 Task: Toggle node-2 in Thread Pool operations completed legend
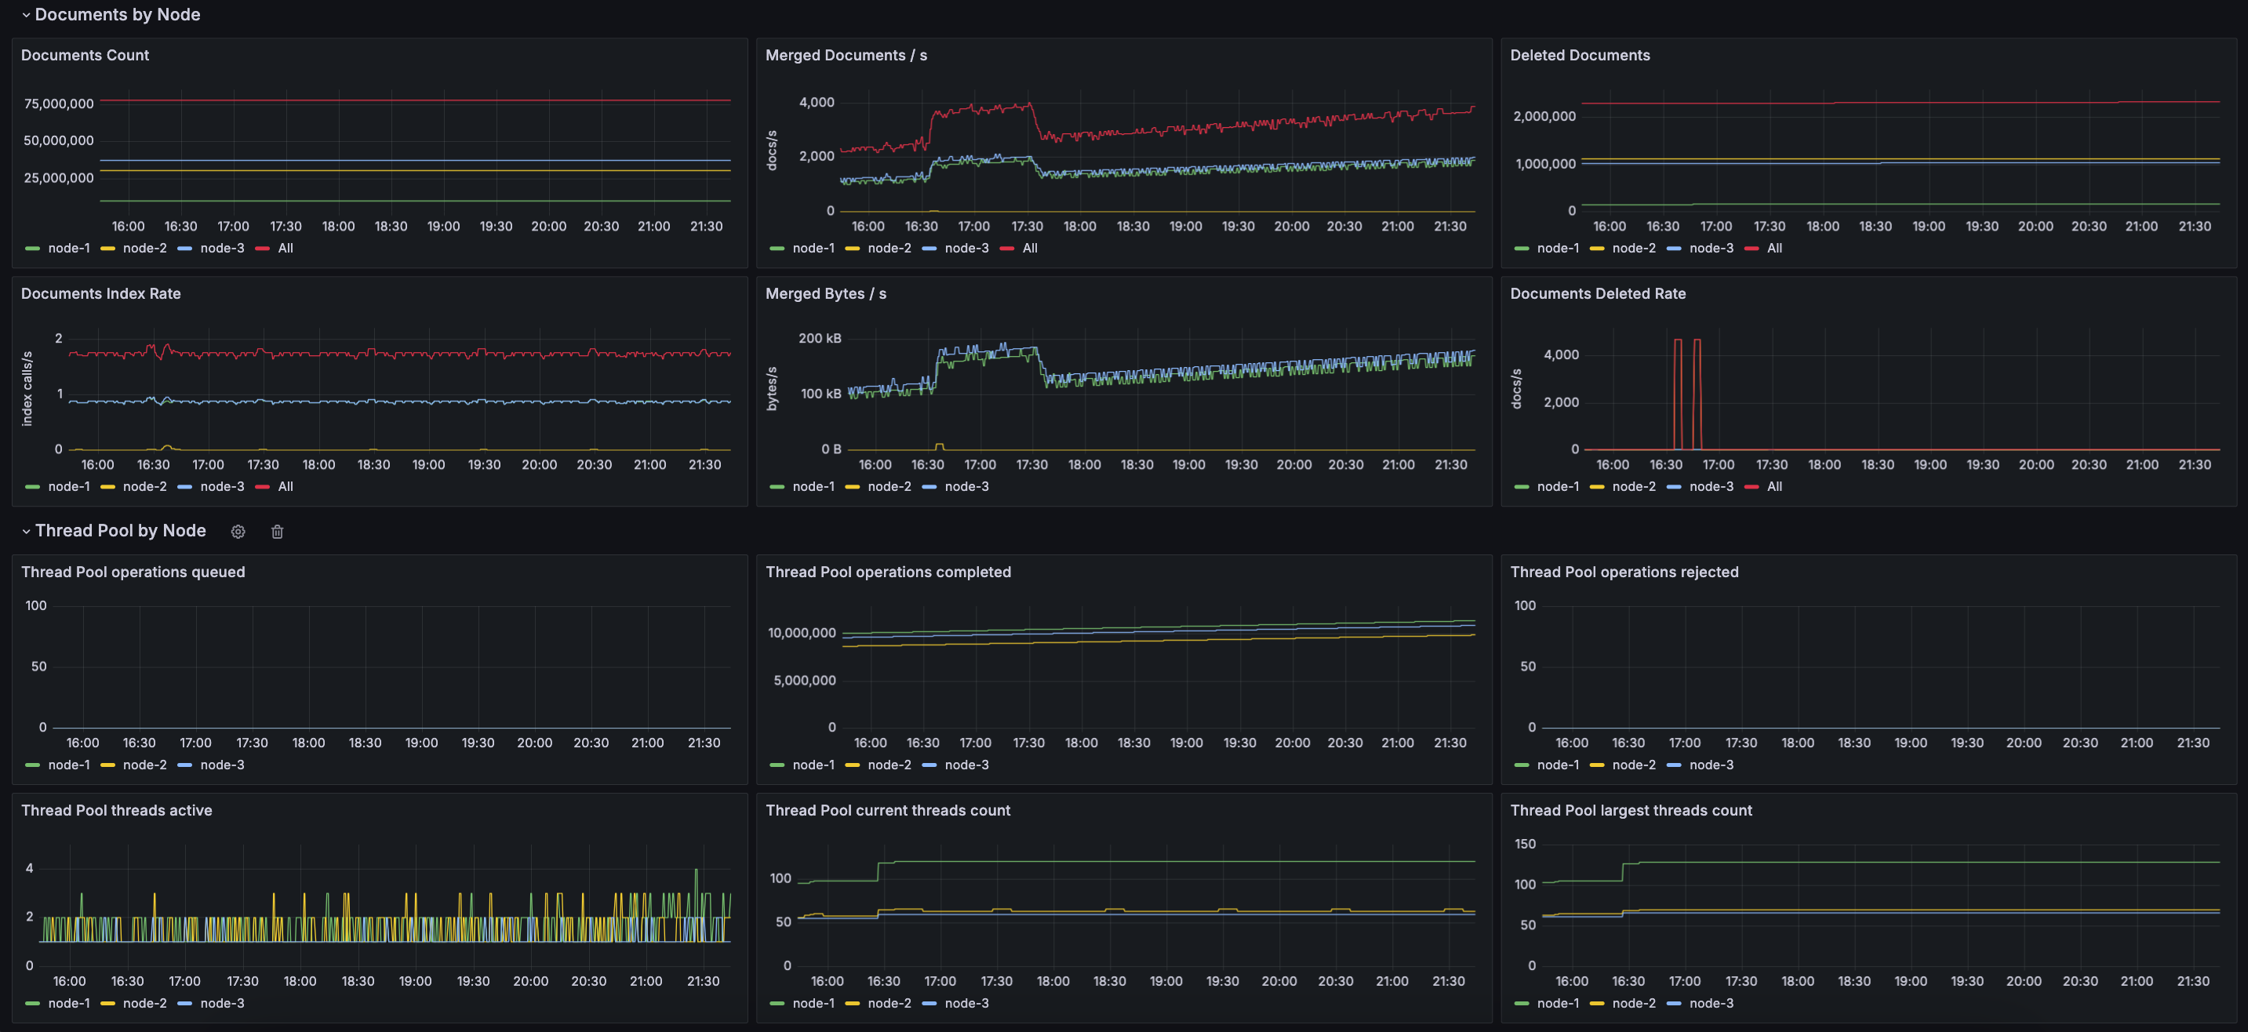tap(889, 765)
